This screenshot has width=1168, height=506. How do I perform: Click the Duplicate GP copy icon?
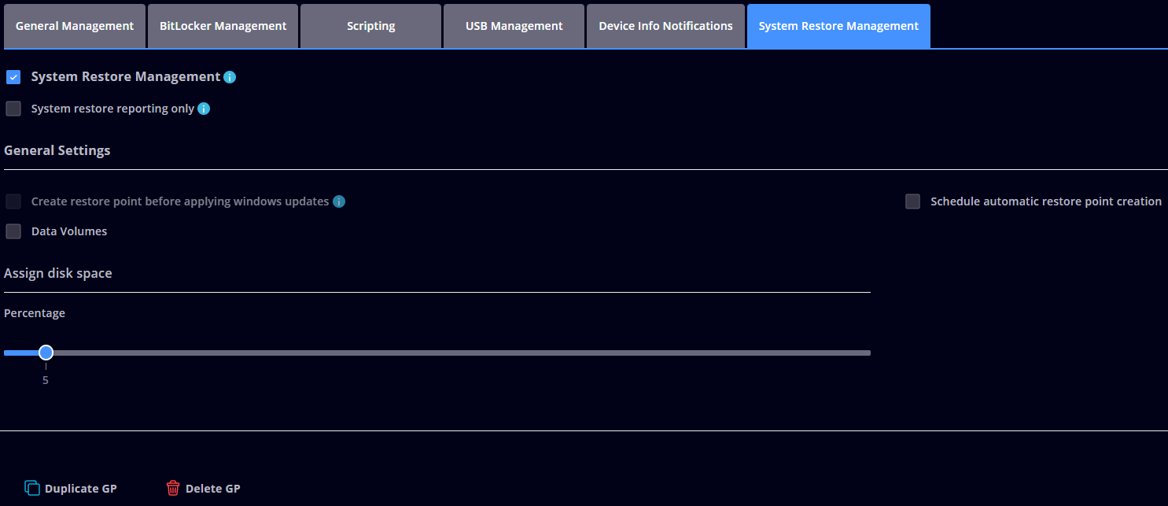pos(32,488)
